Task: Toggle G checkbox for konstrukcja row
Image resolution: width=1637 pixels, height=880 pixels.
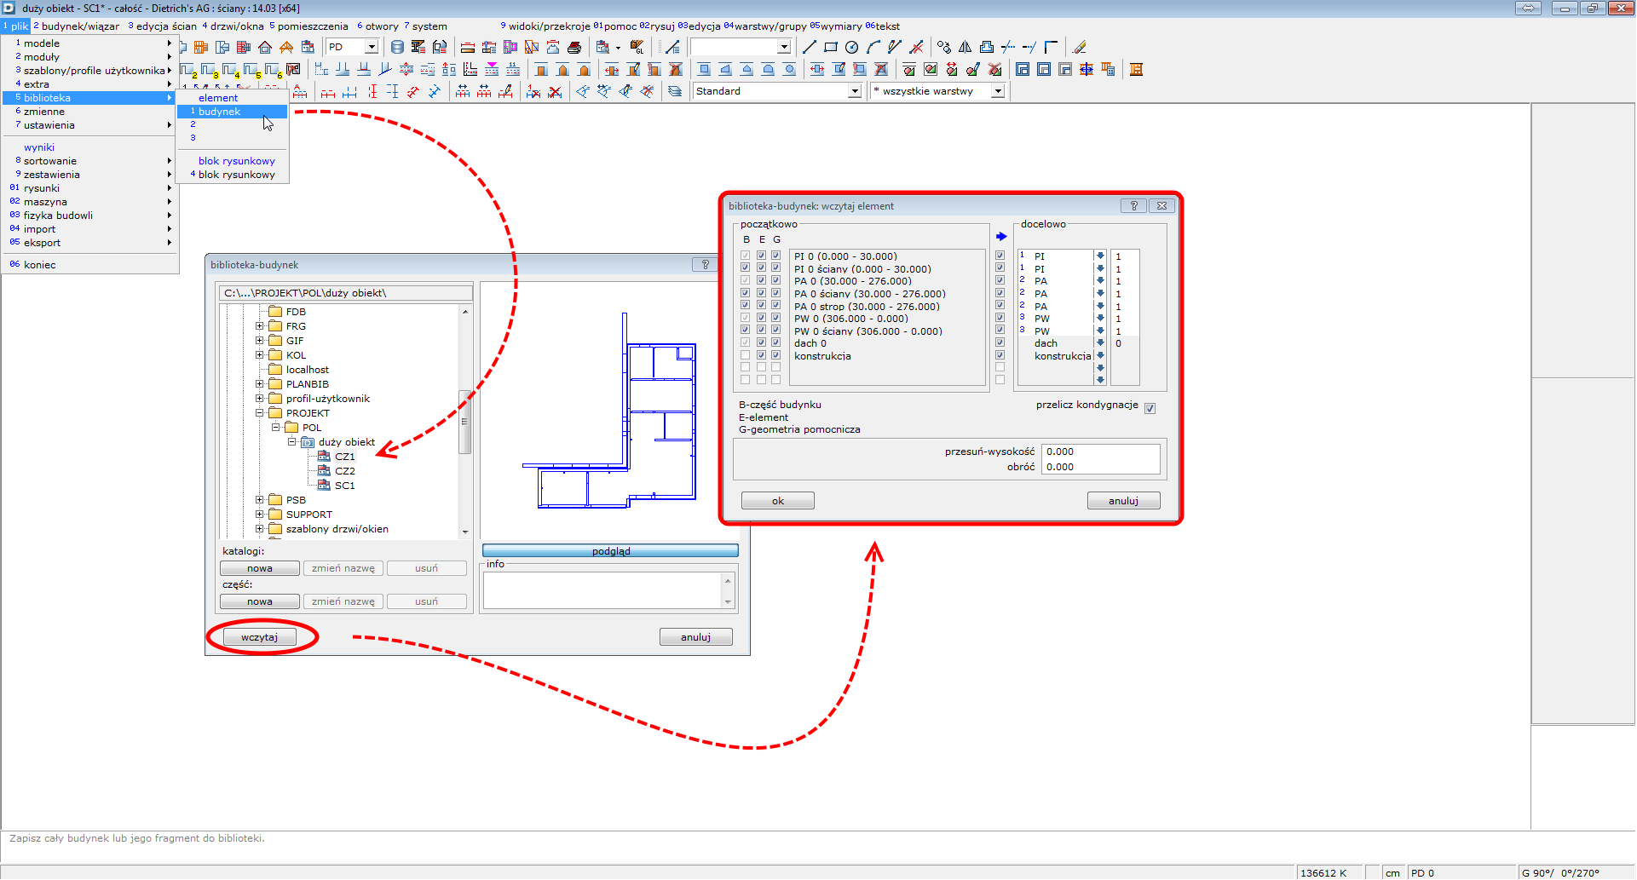Action: (x=775, y=355)
